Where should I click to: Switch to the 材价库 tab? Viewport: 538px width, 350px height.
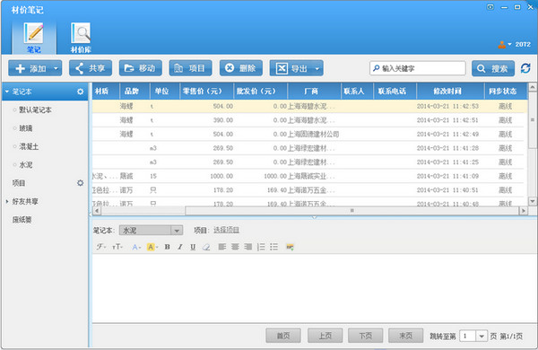pos(81,37)
